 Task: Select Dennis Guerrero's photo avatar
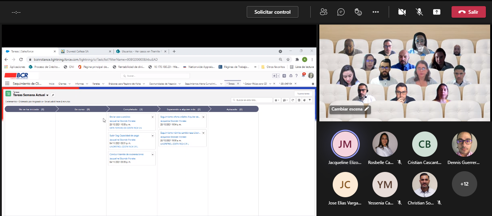465,144
